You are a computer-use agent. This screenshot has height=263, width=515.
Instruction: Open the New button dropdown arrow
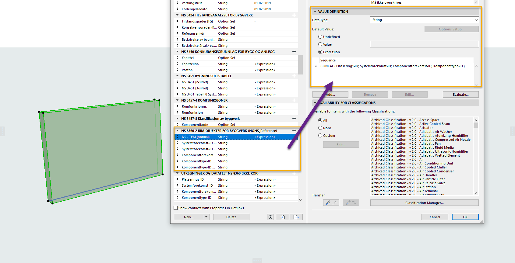click(x=206, y=217)
